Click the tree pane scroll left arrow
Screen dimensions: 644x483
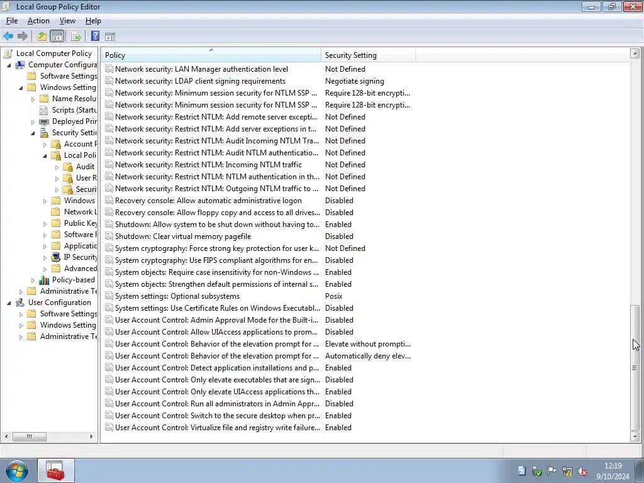click(6, 436)
